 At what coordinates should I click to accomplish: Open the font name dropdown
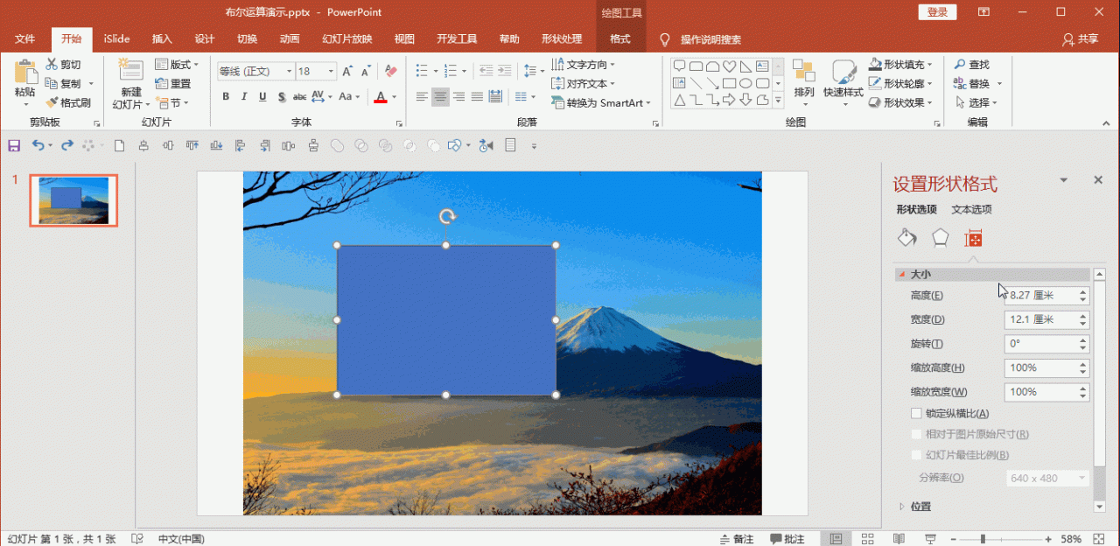[288, 70]
